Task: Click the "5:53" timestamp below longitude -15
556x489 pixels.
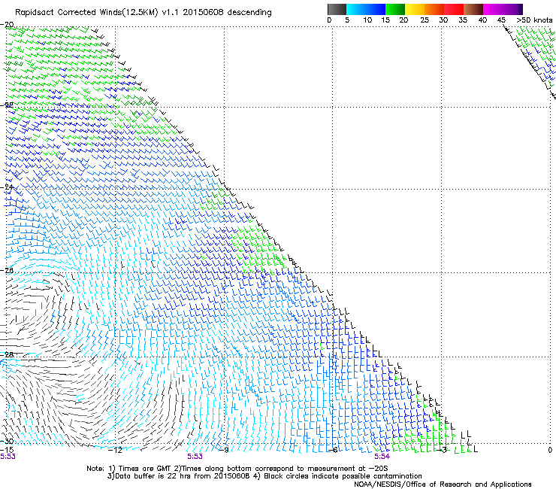Action: click(8, 457)
